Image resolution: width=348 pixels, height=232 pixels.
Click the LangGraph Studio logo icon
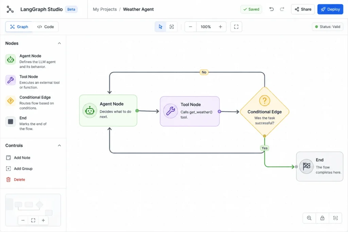10,9
